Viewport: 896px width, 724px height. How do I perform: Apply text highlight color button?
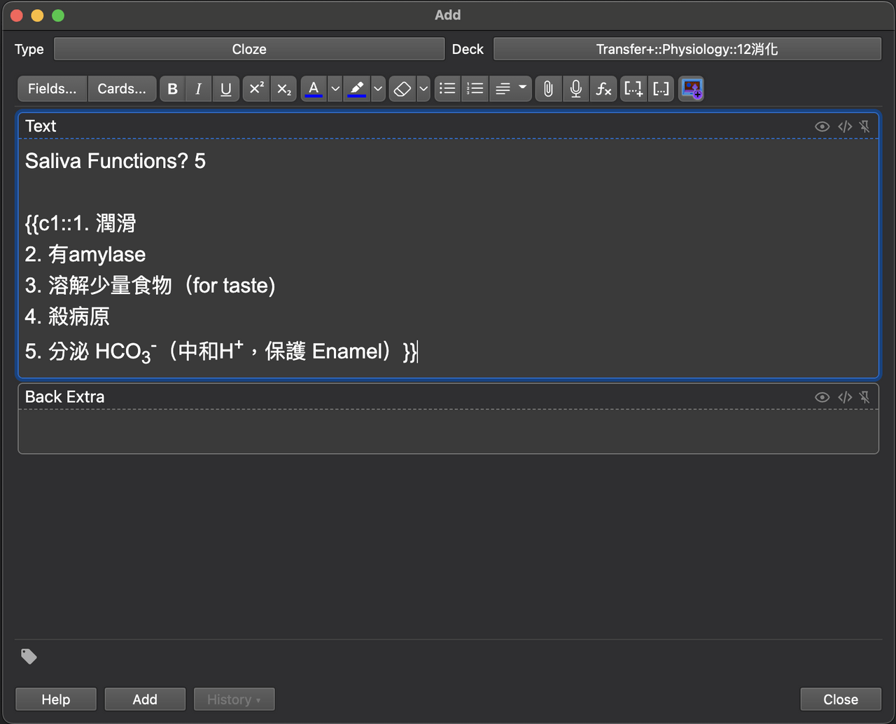[x=357, y=89]
